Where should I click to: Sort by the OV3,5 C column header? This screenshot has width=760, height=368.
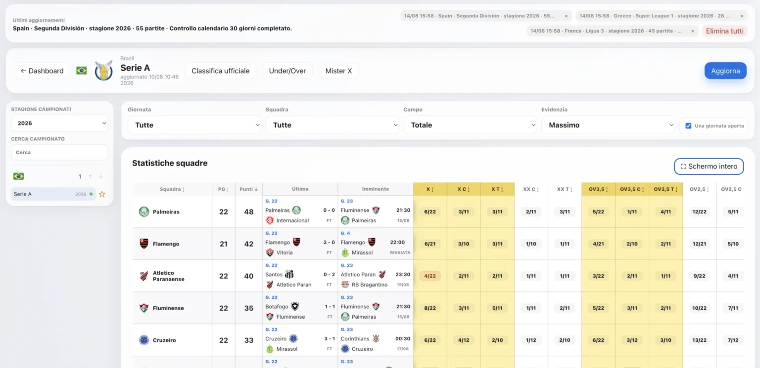pos(632,189)
